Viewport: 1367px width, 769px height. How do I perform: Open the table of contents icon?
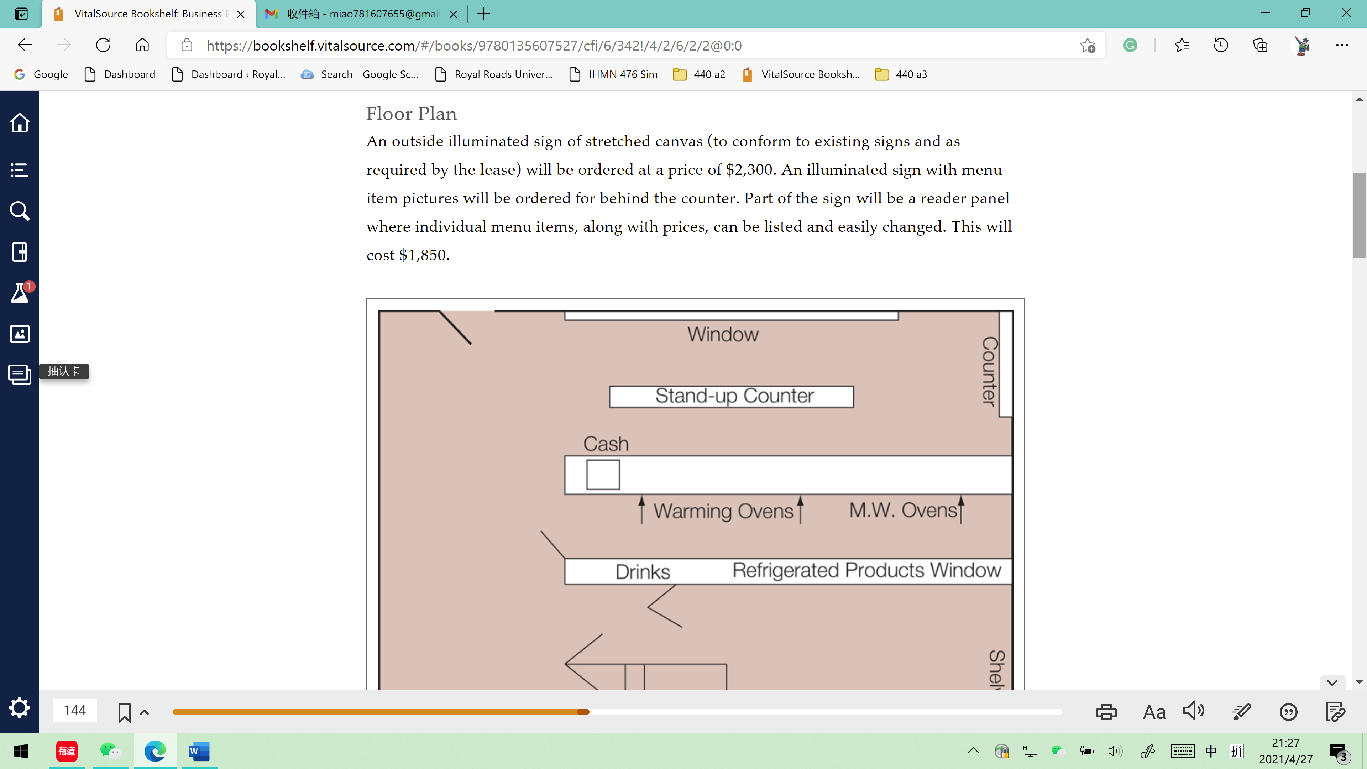(x=20, y=171)
